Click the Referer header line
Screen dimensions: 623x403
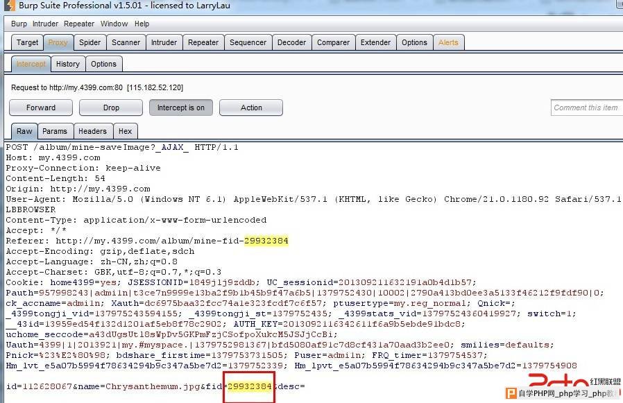coord(147,241)
